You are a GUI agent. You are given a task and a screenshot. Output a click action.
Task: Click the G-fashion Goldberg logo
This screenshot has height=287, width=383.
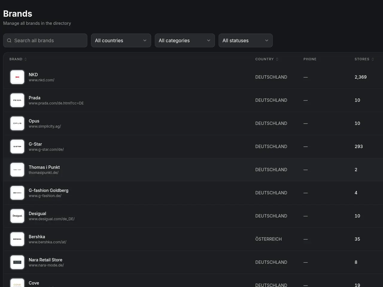(x=17, y=193)
